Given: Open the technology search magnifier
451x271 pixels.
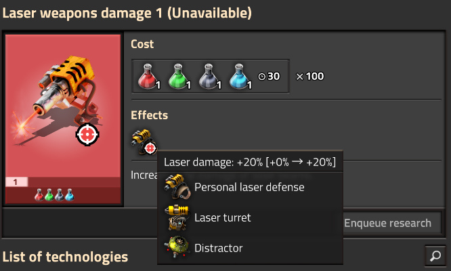Looking at the screenshot, I should coord(435,255).
